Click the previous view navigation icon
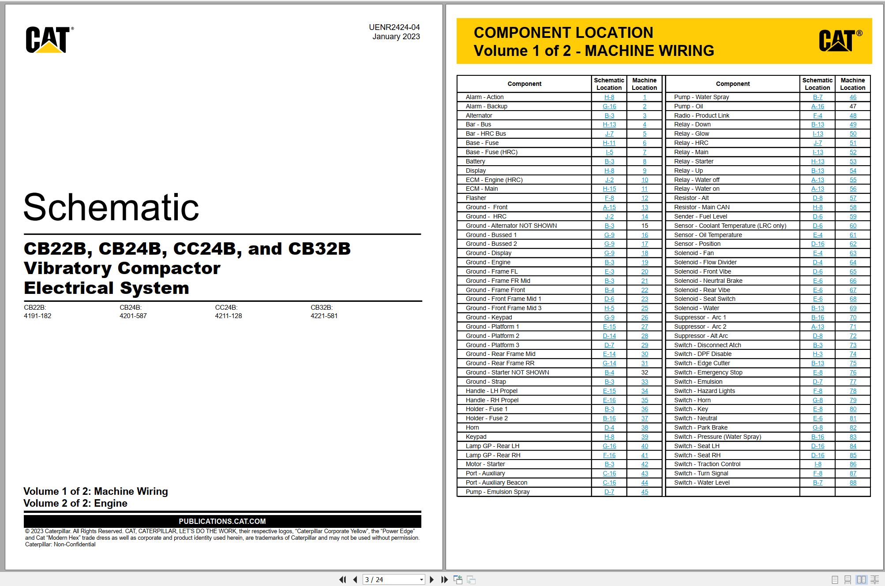This screenshot has height=586, width=885. coord(458,580)
